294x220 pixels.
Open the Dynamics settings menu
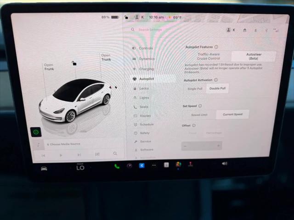[143, 59]
